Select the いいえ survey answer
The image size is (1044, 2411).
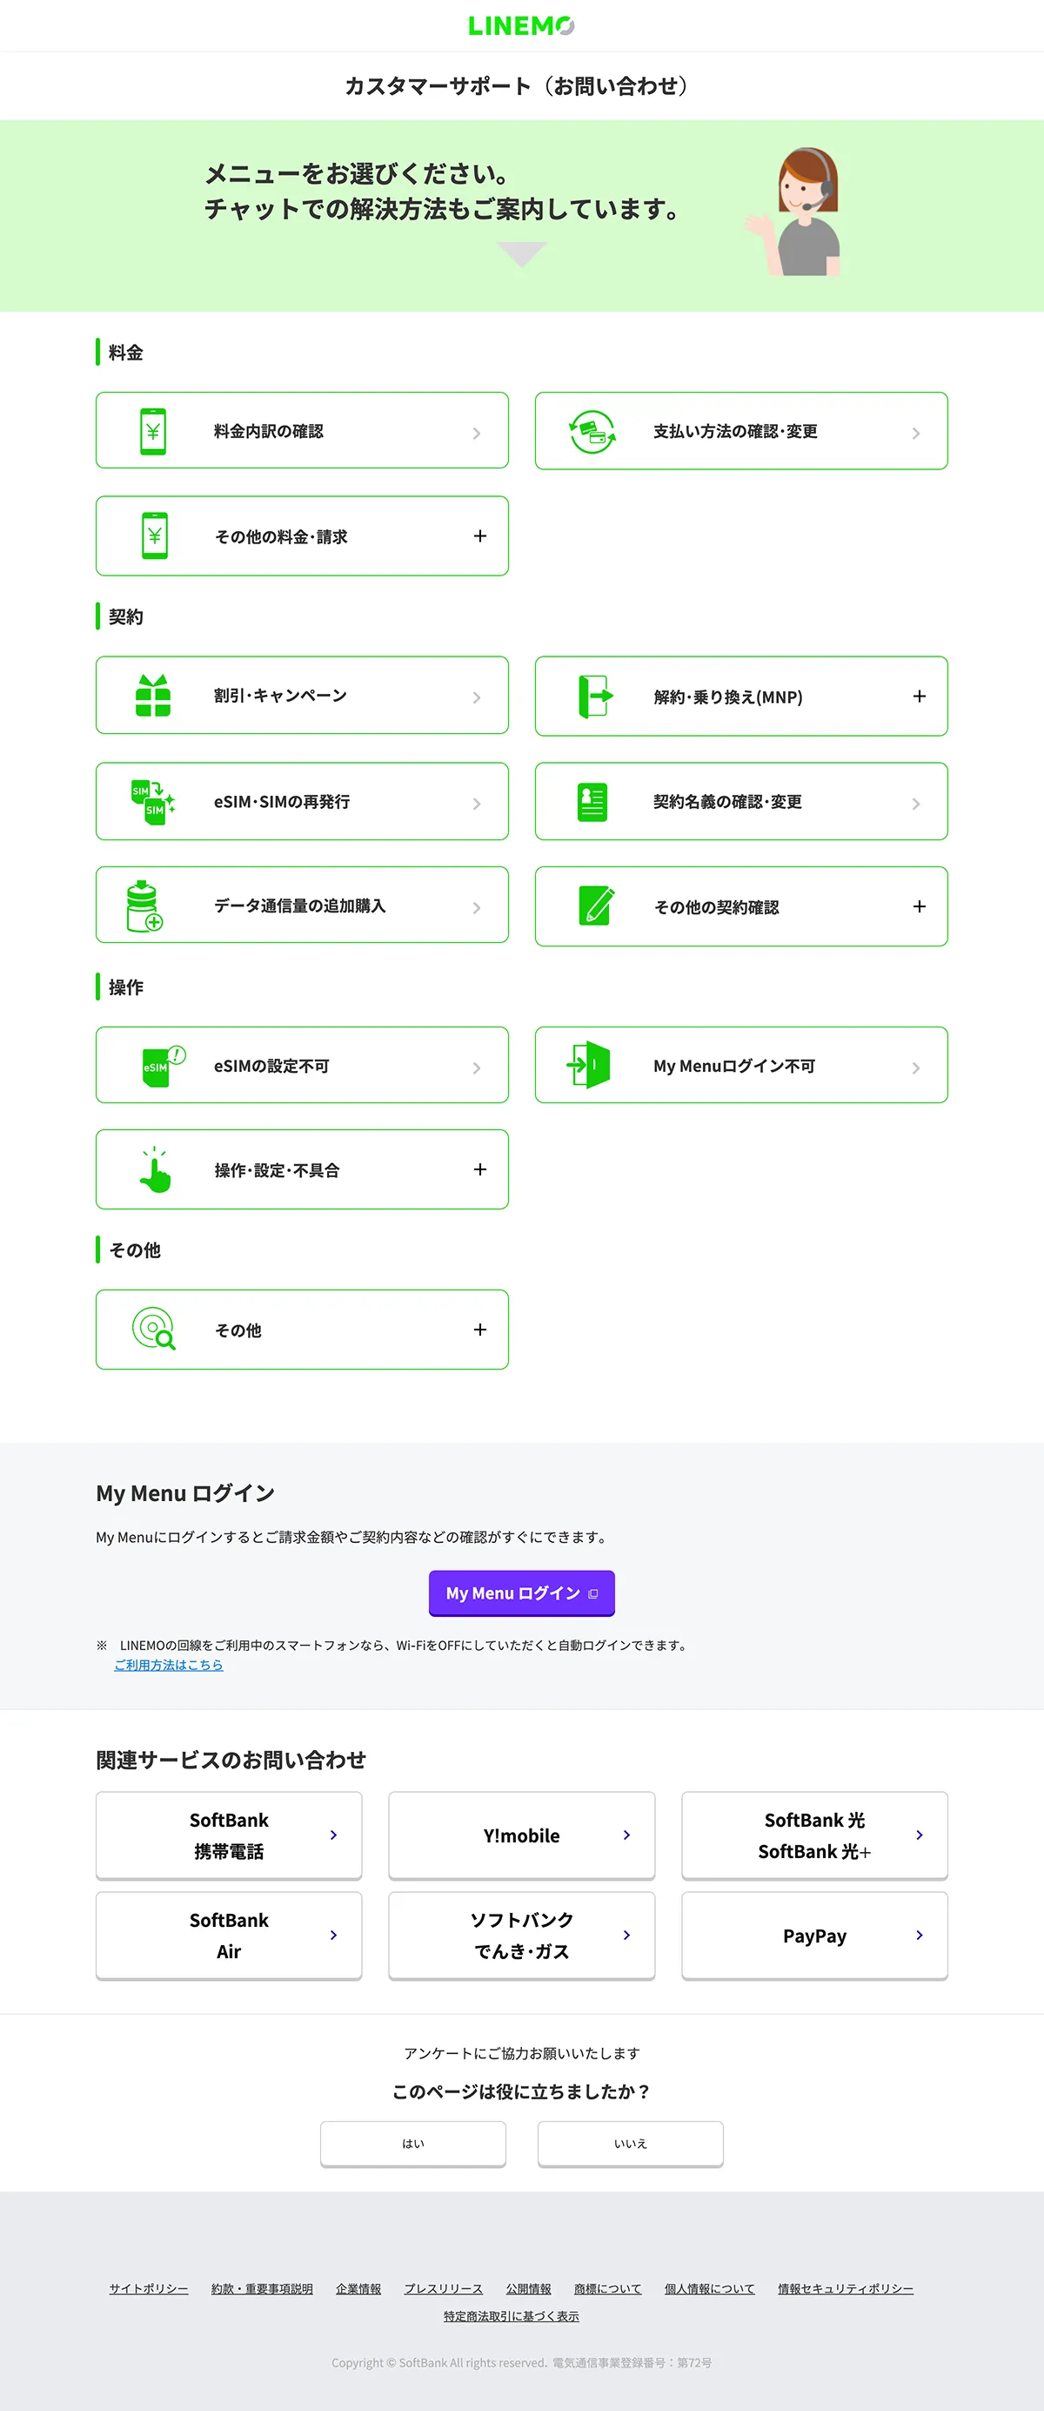point(631,2144)
